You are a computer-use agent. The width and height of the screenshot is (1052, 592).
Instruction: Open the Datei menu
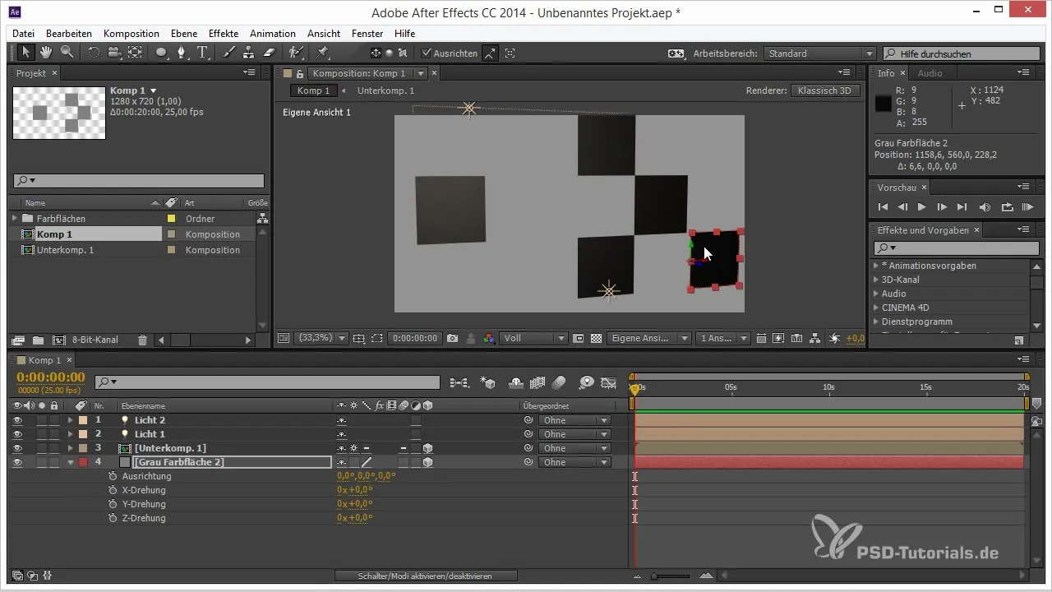coord(24,34)
